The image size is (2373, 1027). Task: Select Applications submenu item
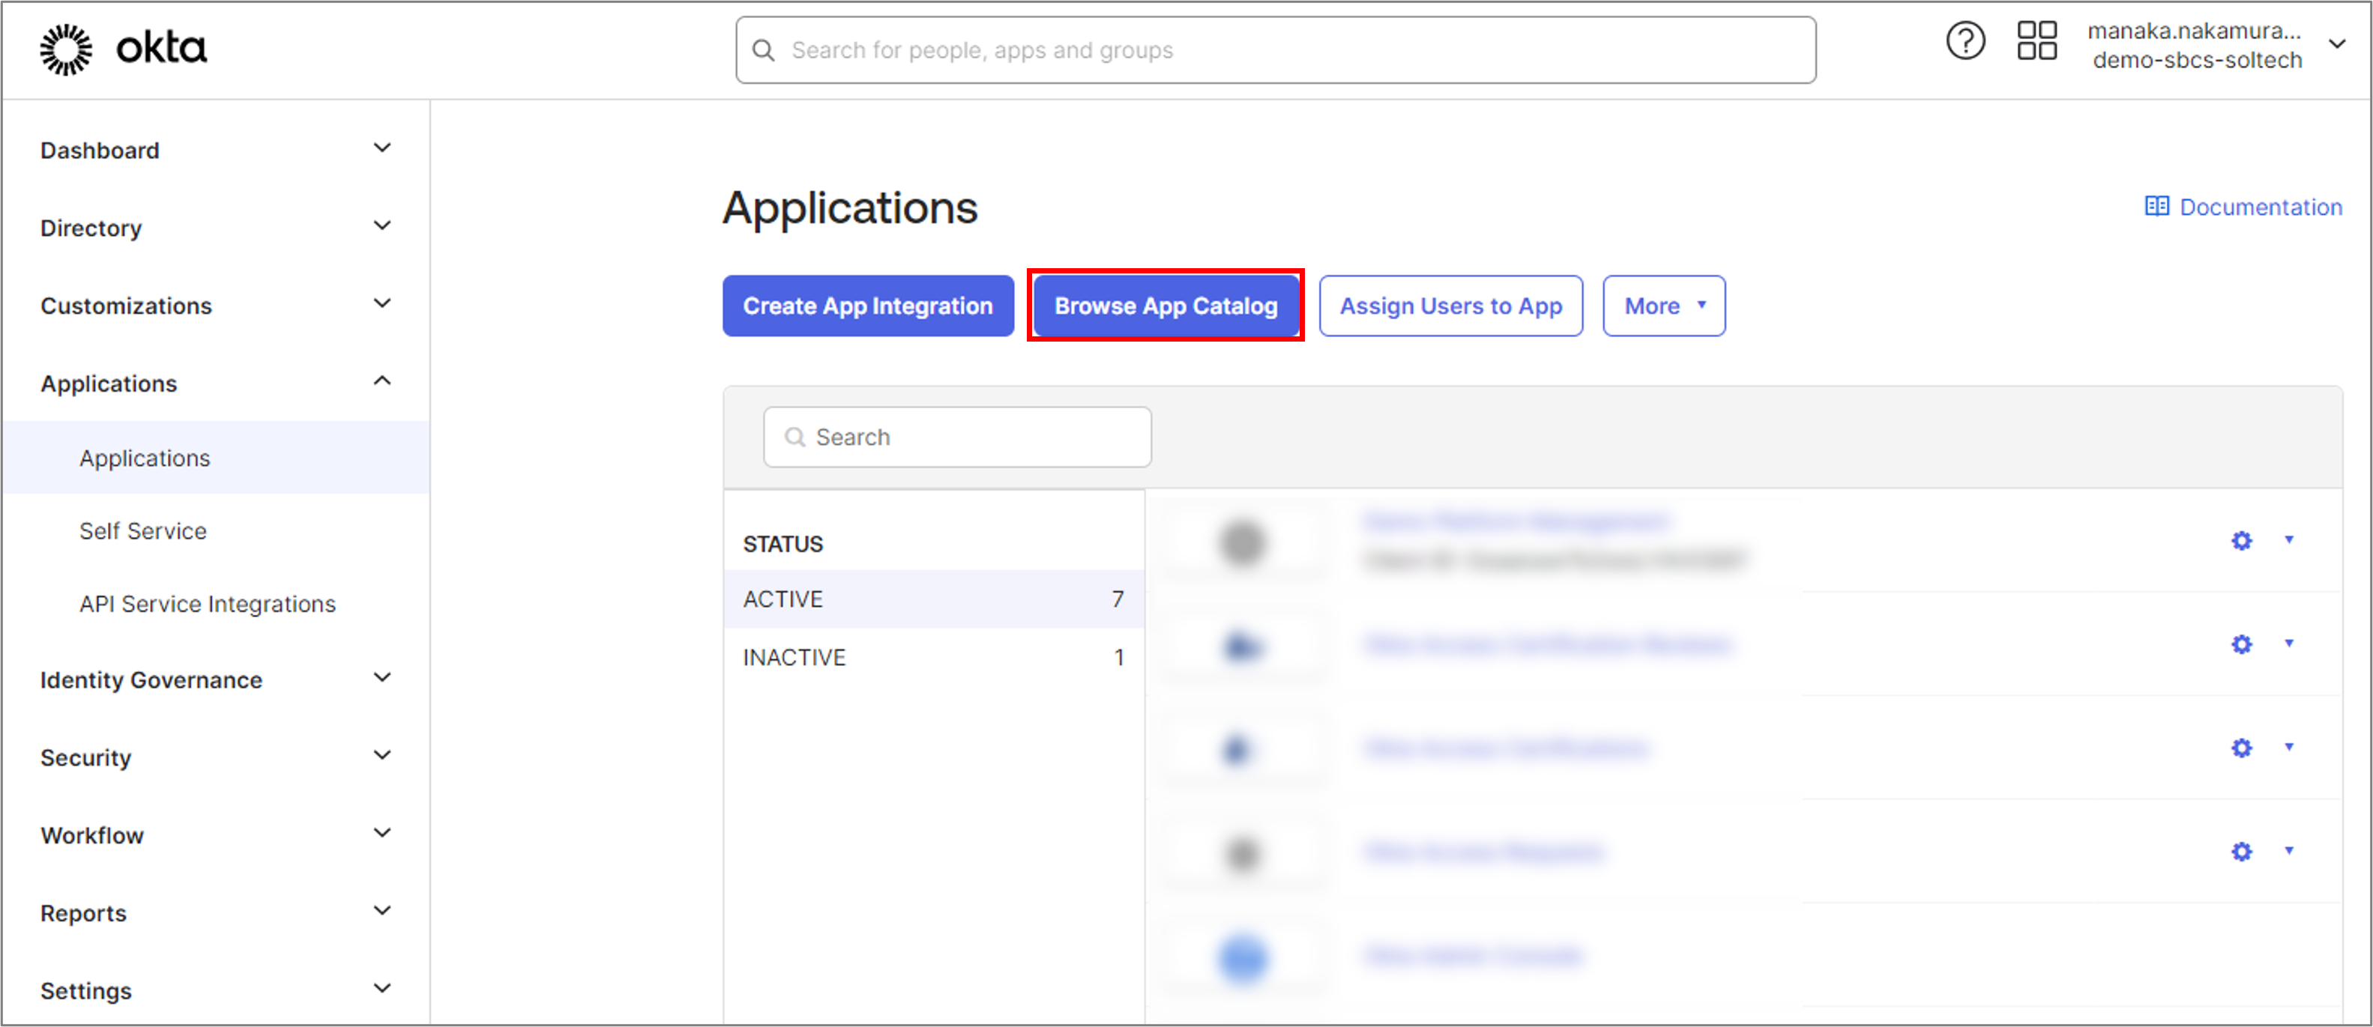pos(216,458)
